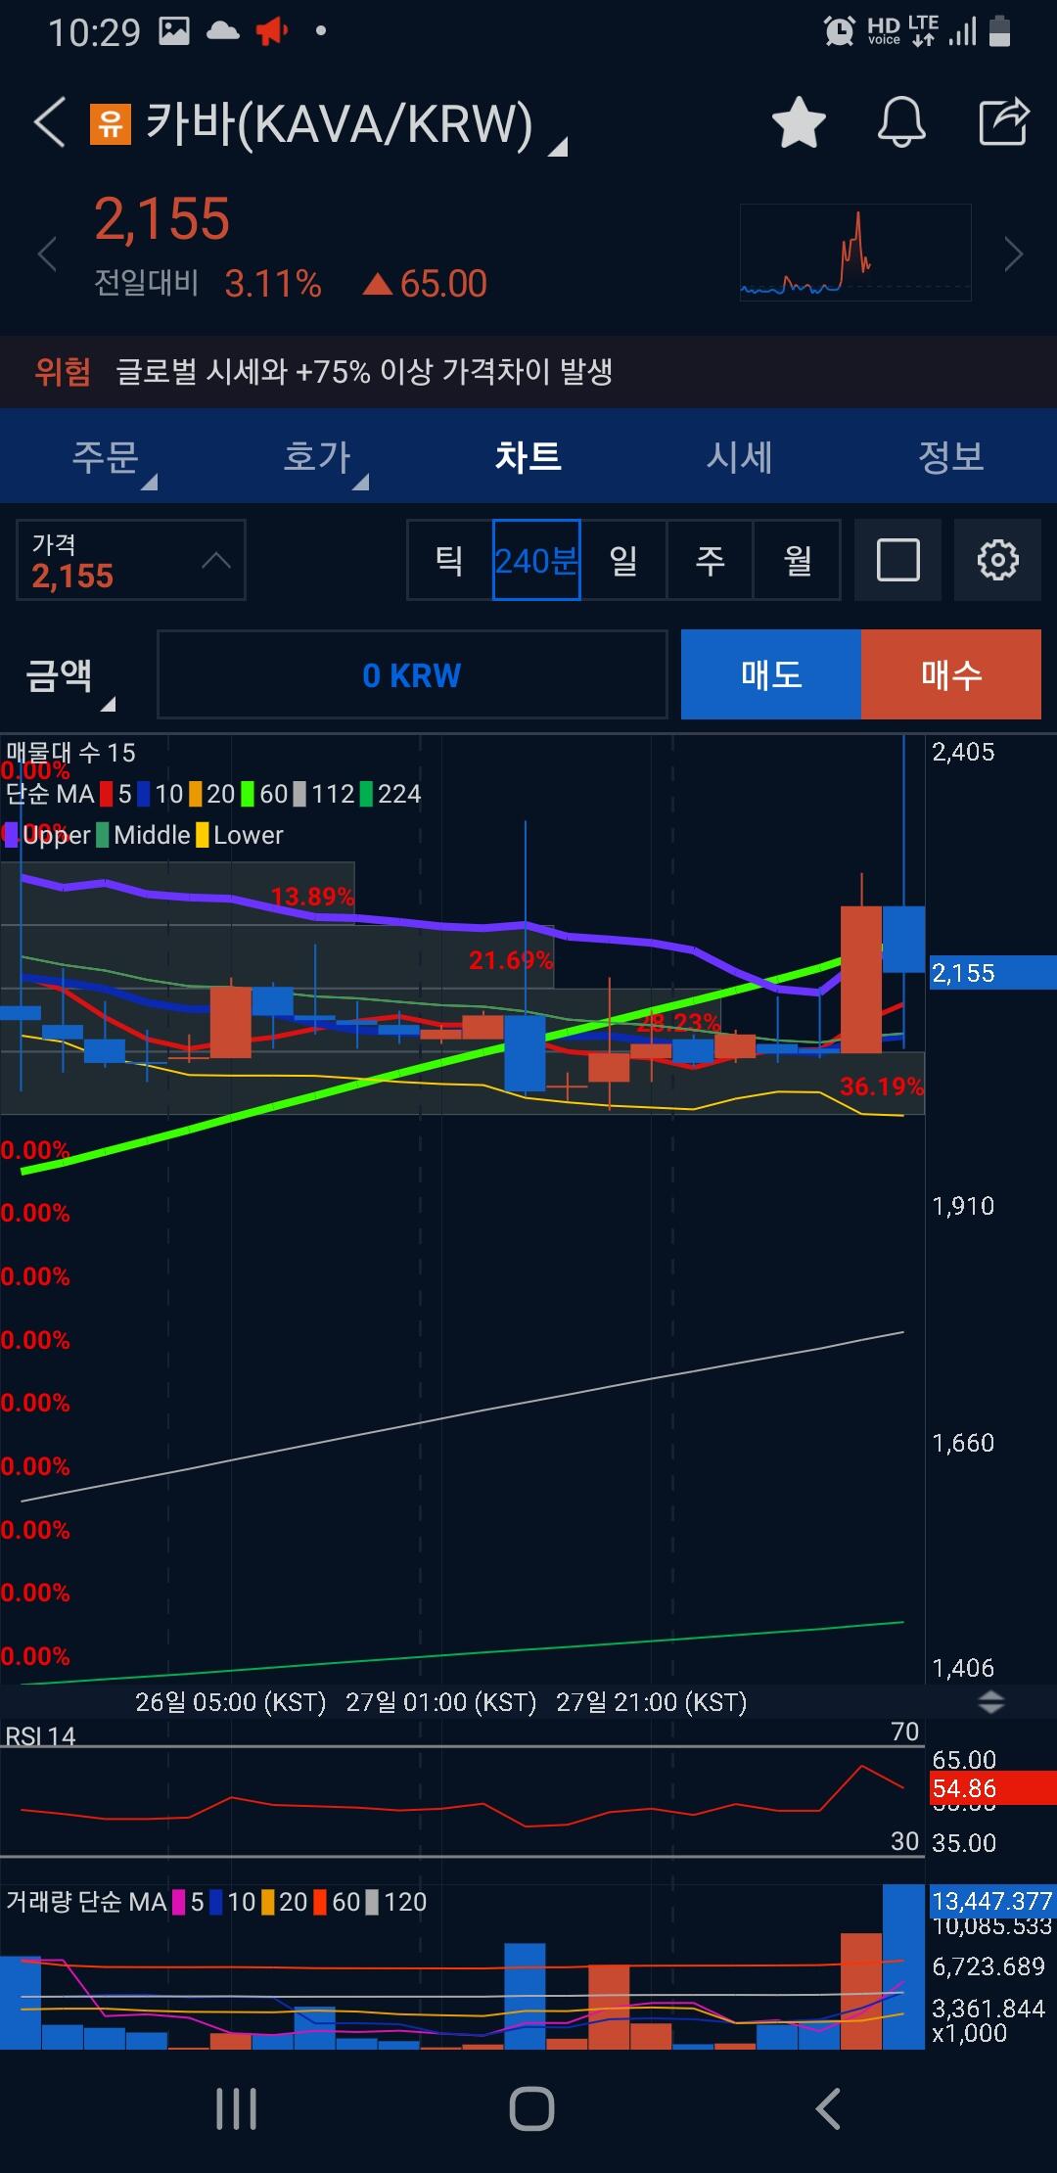Tap the latest blue volume bar
Image resolution: width=1057 pixels, height=2173 pixels.
(x=903, y=1966)
